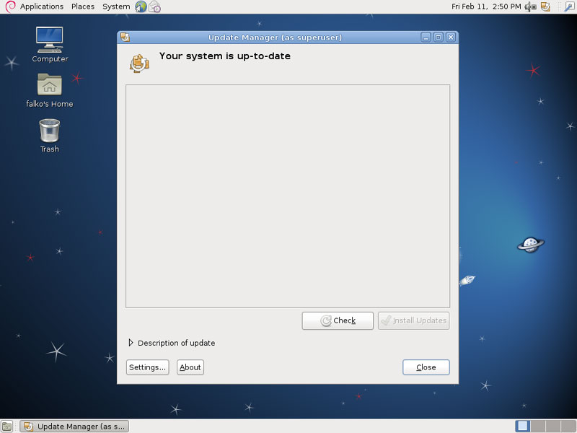Click the About button

pyautogui.click(x=190, y=367)
